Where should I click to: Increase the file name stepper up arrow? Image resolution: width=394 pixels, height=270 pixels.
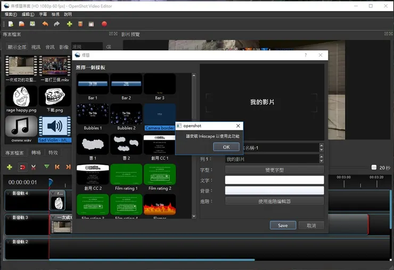click(322, 145)
